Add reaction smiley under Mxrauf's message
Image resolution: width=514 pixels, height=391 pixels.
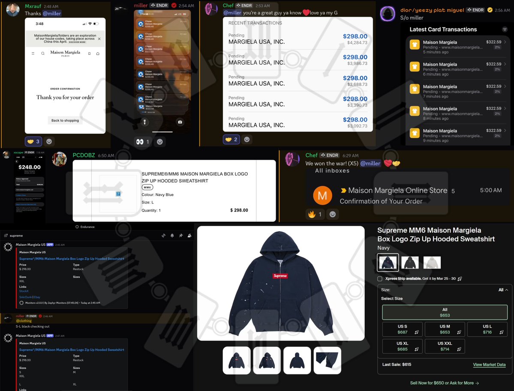coord(49,141)
